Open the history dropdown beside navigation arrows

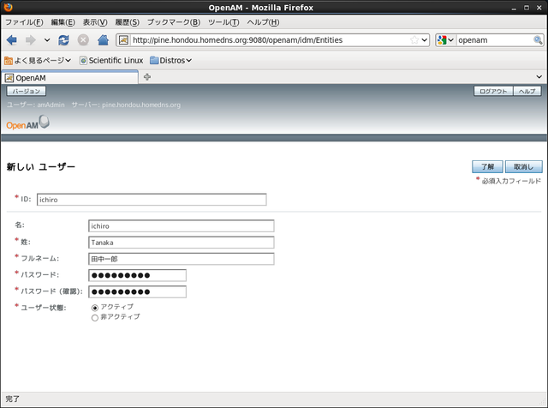47,40
